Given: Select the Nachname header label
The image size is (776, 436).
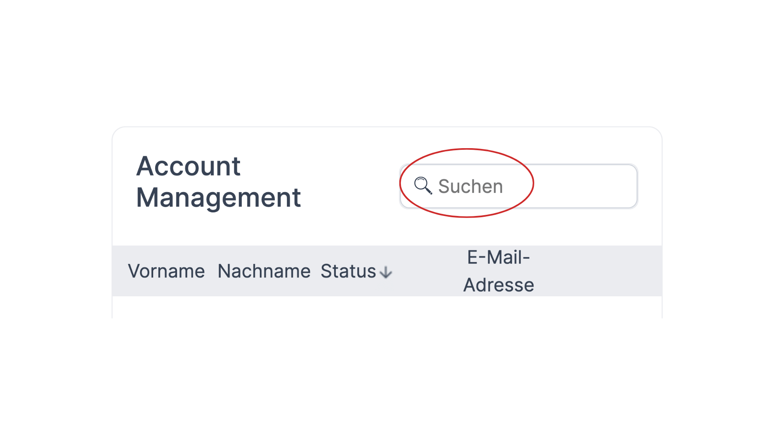Looking at the screenshot, I should [264, 271].
